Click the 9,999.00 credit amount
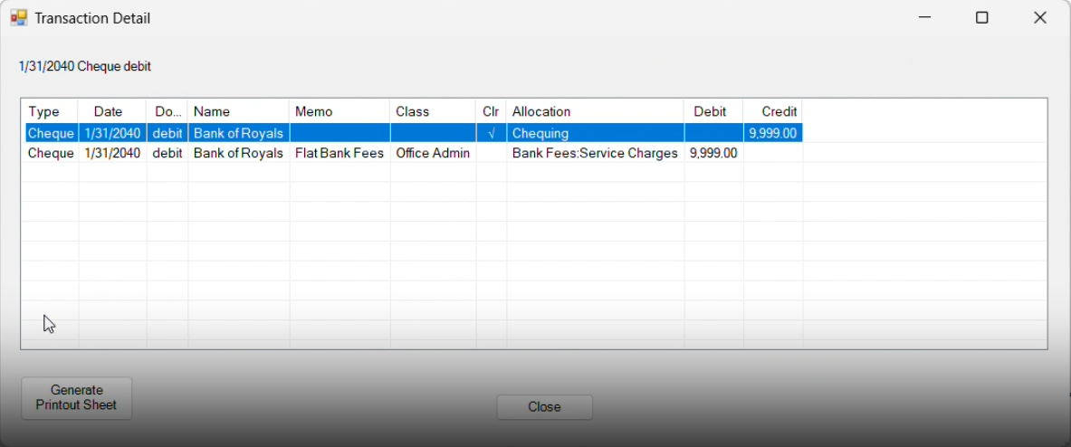 [772, 133]
